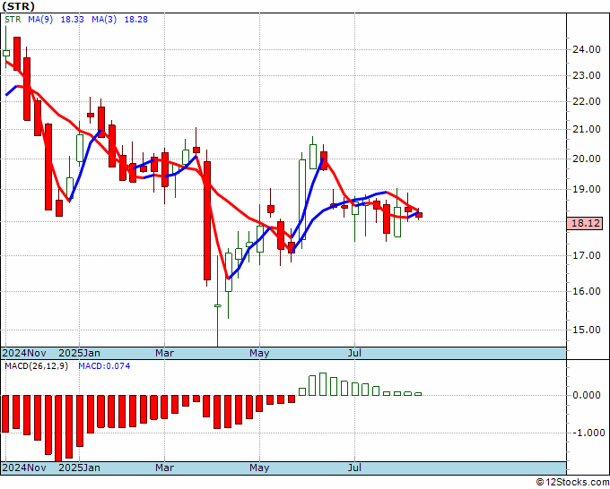The height and width of the screenshot is (489, 610).
Task: Click 2025Jan on the price chart axis
Action: click(x=79, y=353)
